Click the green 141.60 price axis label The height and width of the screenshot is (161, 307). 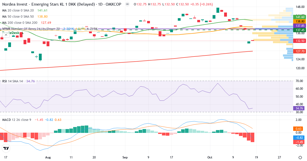[300, 17]
